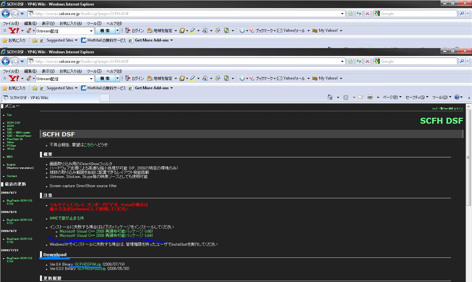Open dropdown arrow next to 検索 in front window
The height and width of the screenshot is (282, 472).
pos(117,79)
